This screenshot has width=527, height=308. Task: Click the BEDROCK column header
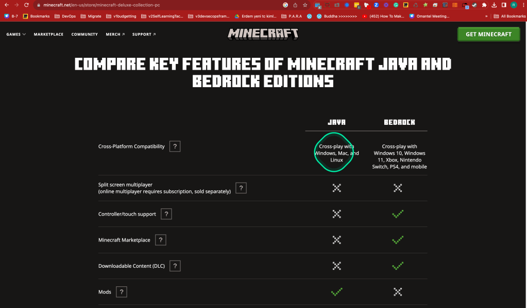tap(399, 122)
